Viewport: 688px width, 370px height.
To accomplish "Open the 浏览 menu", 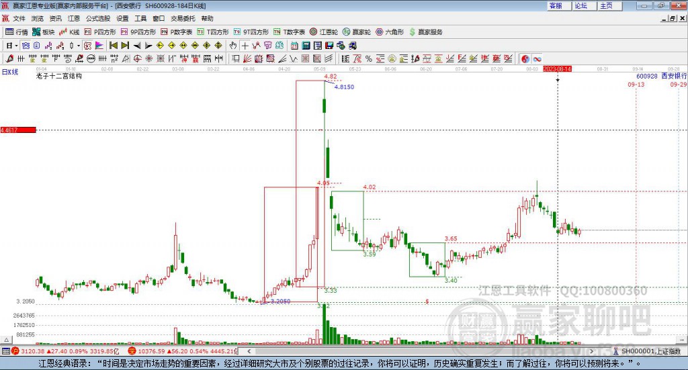I will coord(38,18).
